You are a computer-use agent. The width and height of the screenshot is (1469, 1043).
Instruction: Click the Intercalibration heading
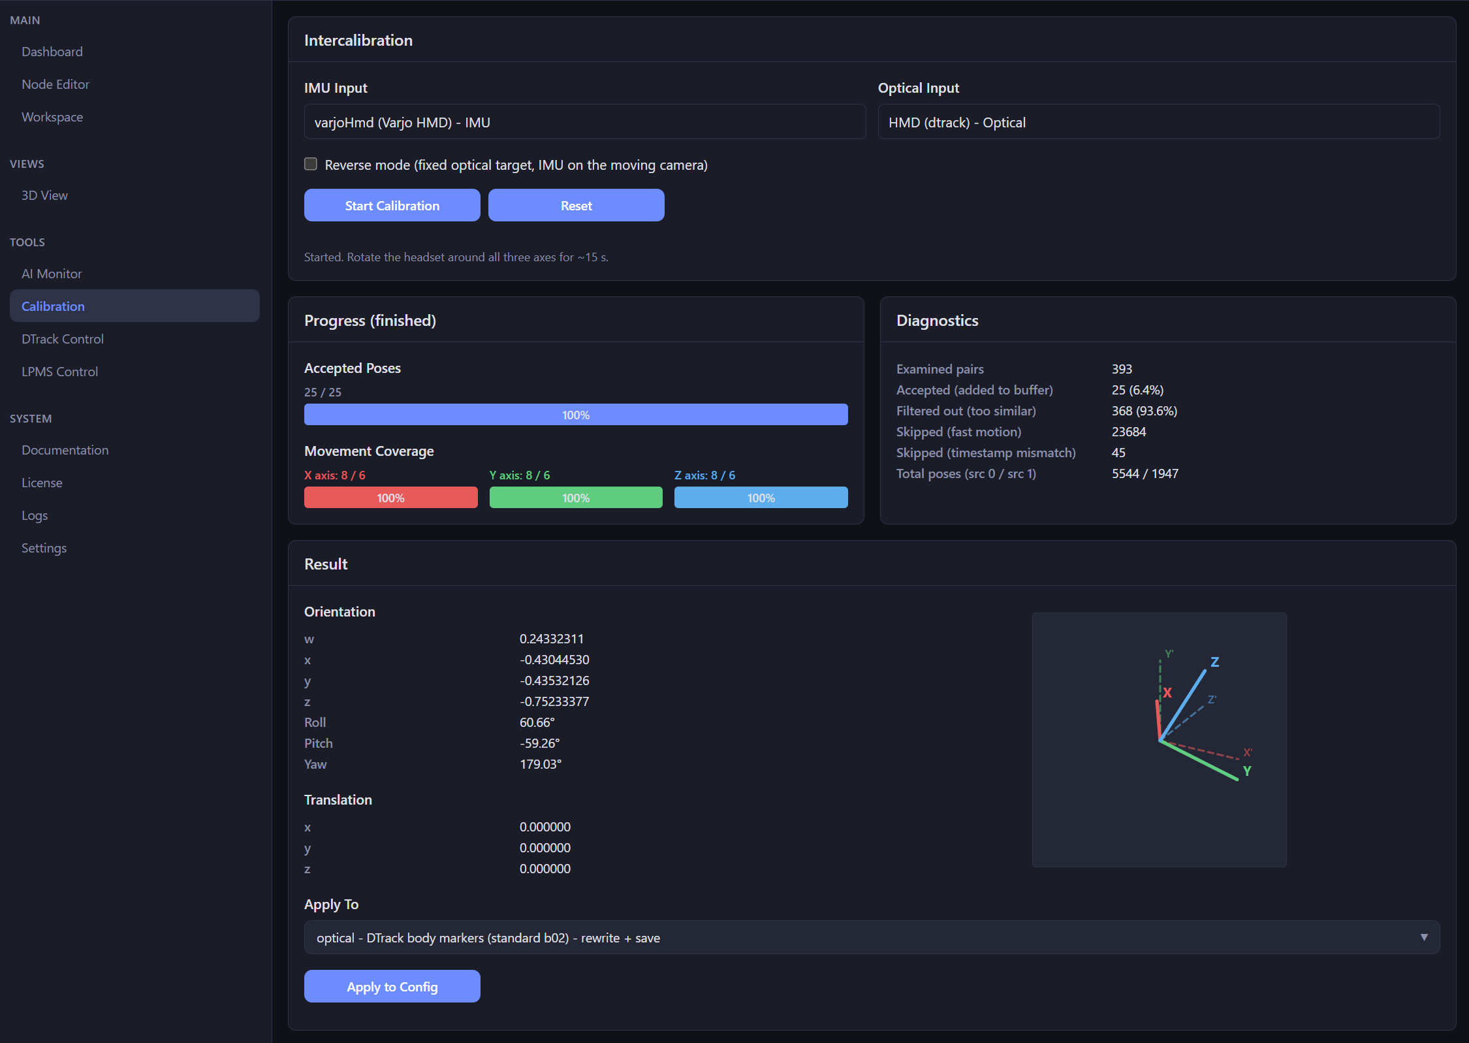[358, 40]
